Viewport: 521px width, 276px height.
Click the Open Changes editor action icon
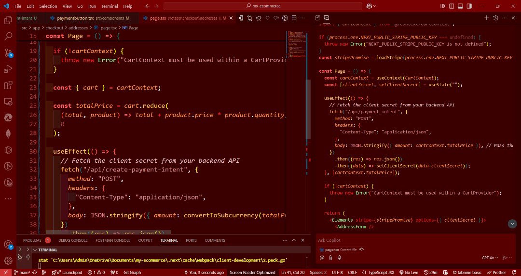250,18
